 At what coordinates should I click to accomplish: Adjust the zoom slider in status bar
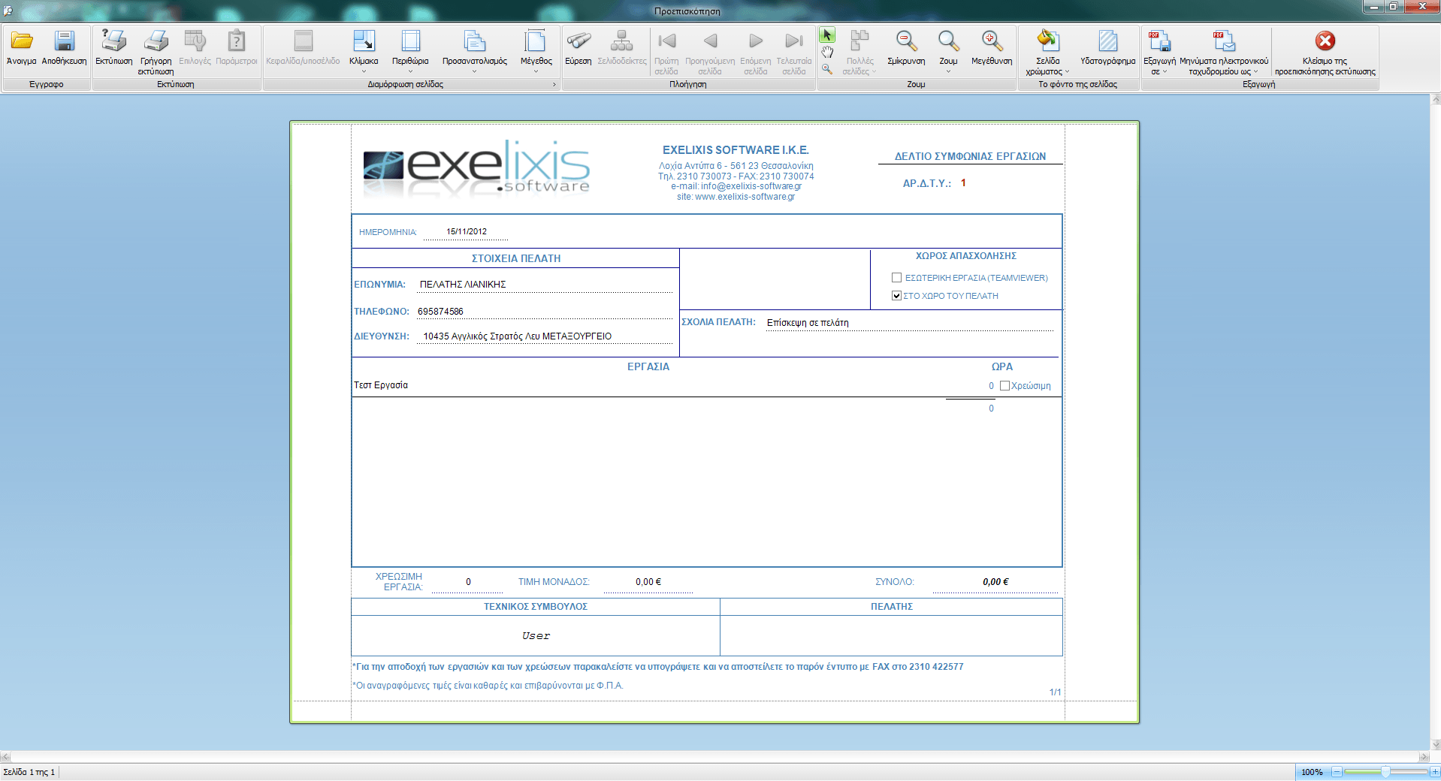1385,772
